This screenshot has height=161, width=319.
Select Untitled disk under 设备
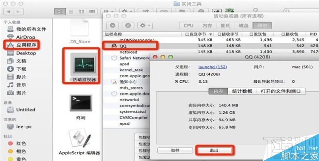[x=21, y=110]
